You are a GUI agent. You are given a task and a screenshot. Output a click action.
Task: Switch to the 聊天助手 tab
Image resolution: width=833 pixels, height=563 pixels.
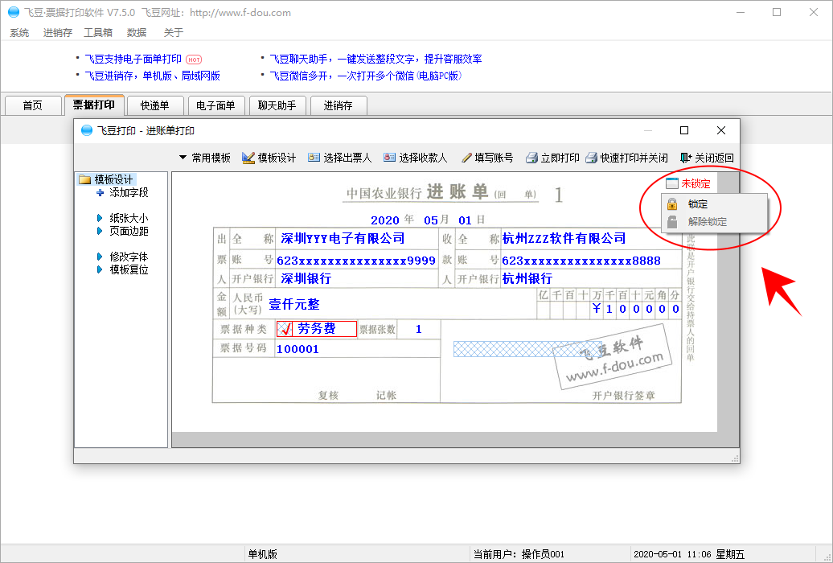277,105
